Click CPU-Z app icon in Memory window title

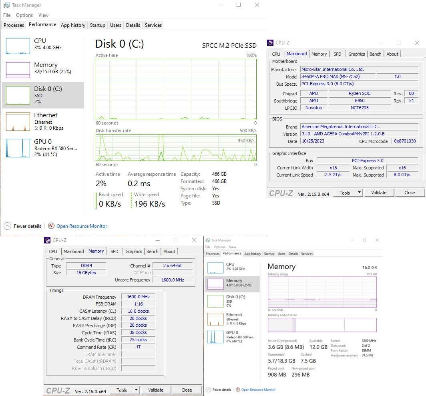(x=47, y=240)
